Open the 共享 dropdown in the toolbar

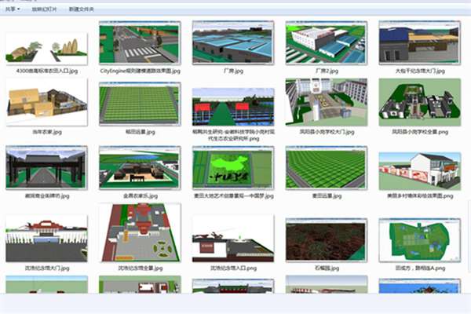click(13, 9)
